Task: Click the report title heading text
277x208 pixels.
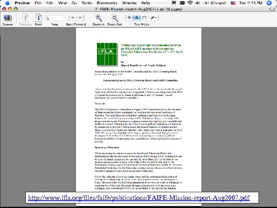Action: [152, 50]
